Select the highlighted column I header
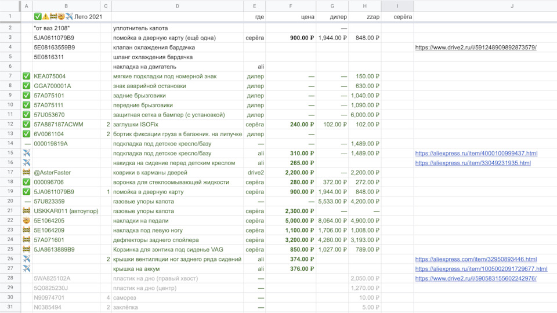557x313 pixels. pyautogui.click(x=397, y=6)
